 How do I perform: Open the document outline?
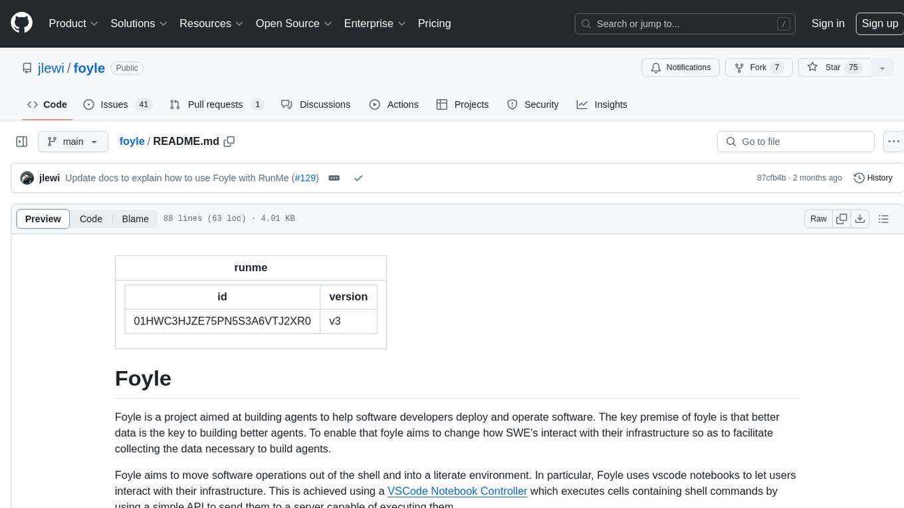(x=883, y=219)
